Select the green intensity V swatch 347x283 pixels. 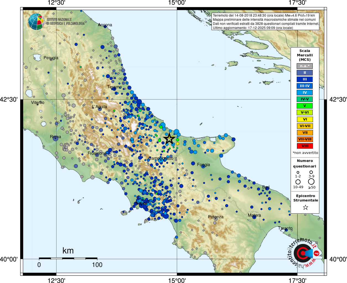pyautogui.click(x=305, y=106)
